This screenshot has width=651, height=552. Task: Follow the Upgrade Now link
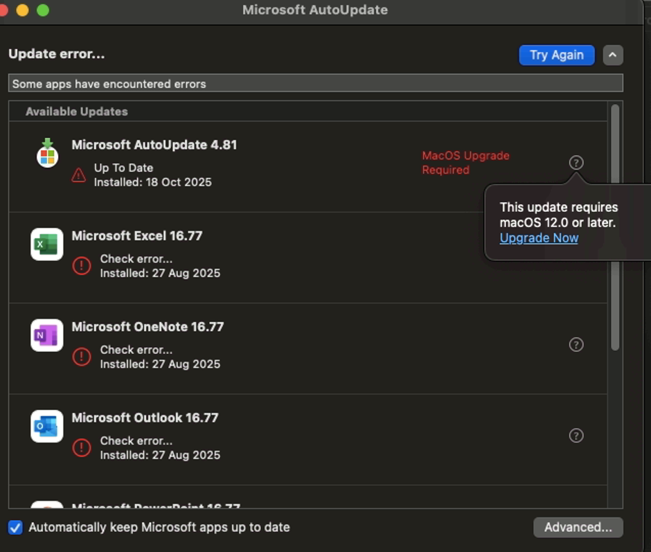pyautogui.click(x=539, y=238)
